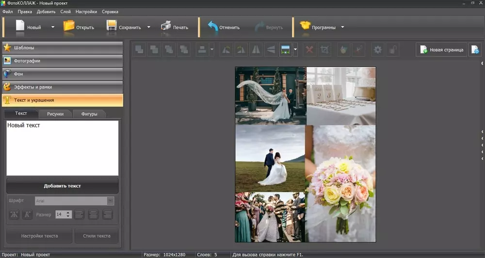Open the Слой menu

tap(65, 12)
